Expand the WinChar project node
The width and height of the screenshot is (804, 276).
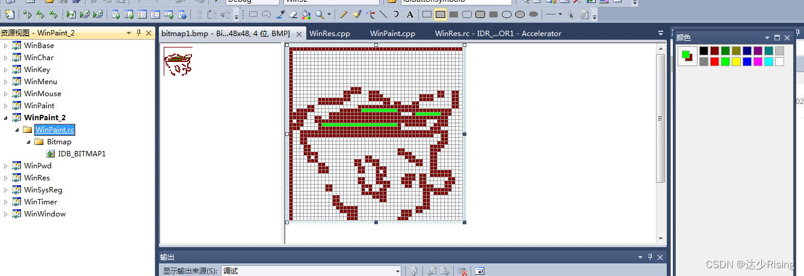coord(6,58)
